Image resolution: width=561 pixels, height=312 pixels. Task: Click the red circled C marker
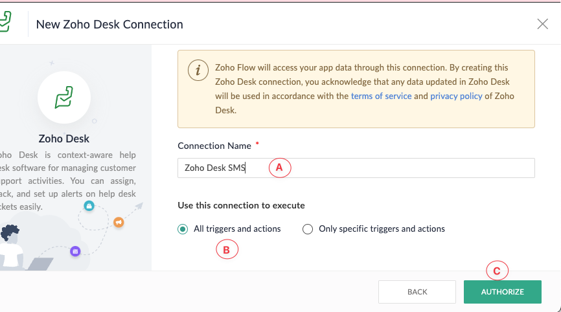[497, 271]
